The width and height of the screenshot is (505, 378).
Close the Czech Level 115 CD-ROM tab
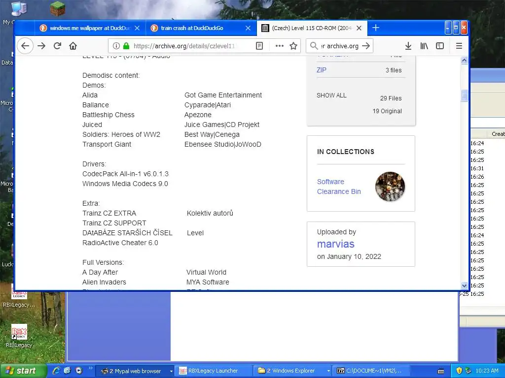coord(359,28)
